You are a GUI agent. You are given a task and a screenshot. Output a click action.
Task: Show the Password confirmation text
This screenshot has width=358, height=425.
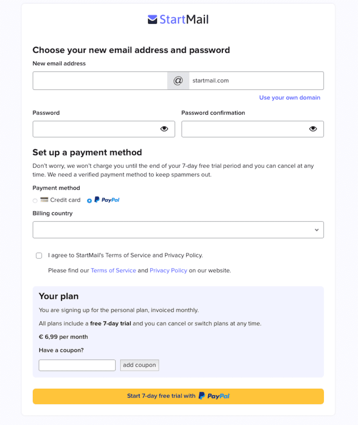click(313, 129)
